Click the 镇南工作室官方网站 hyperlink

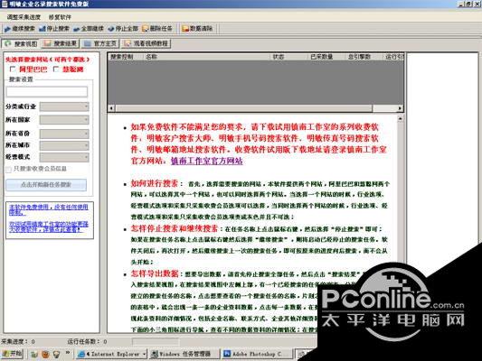click(x=206, y=161)
